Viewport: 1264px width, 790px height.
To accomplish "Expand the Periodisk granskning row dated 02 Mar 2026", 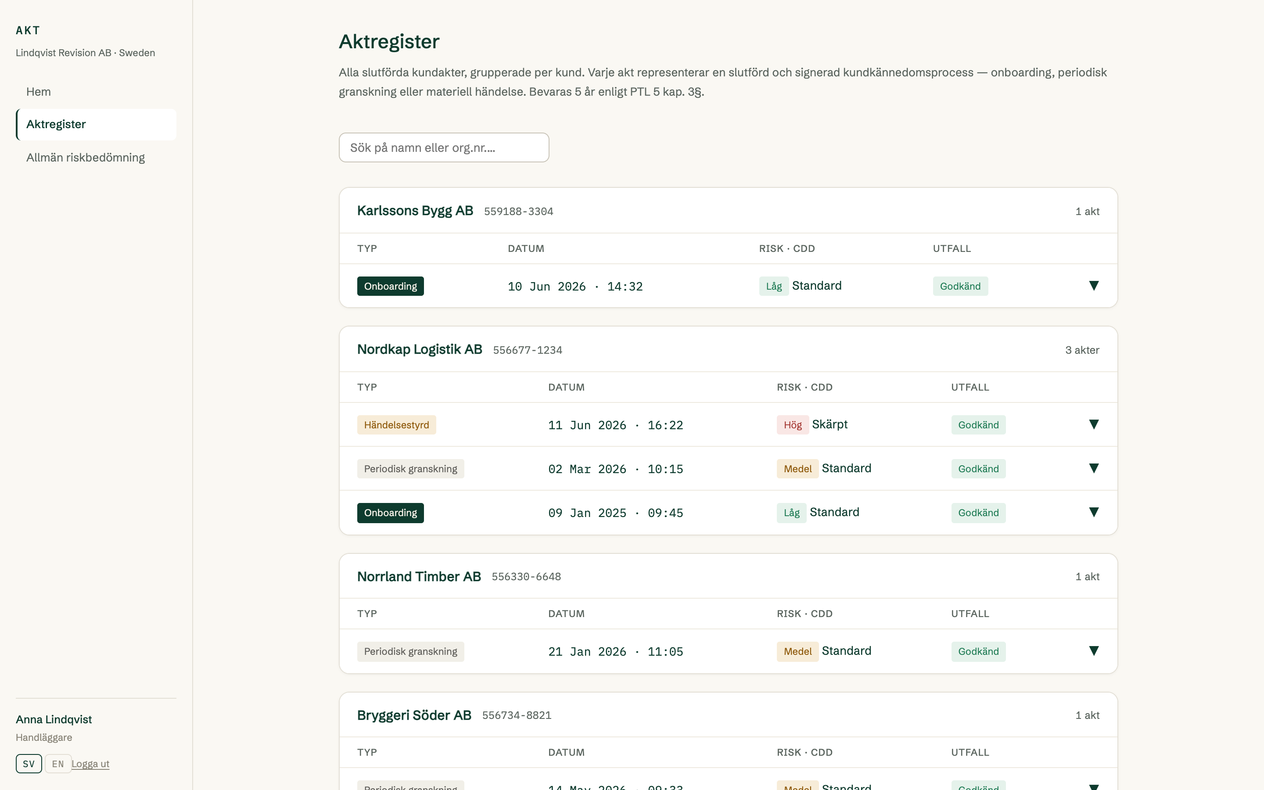I will (1094, 468).
